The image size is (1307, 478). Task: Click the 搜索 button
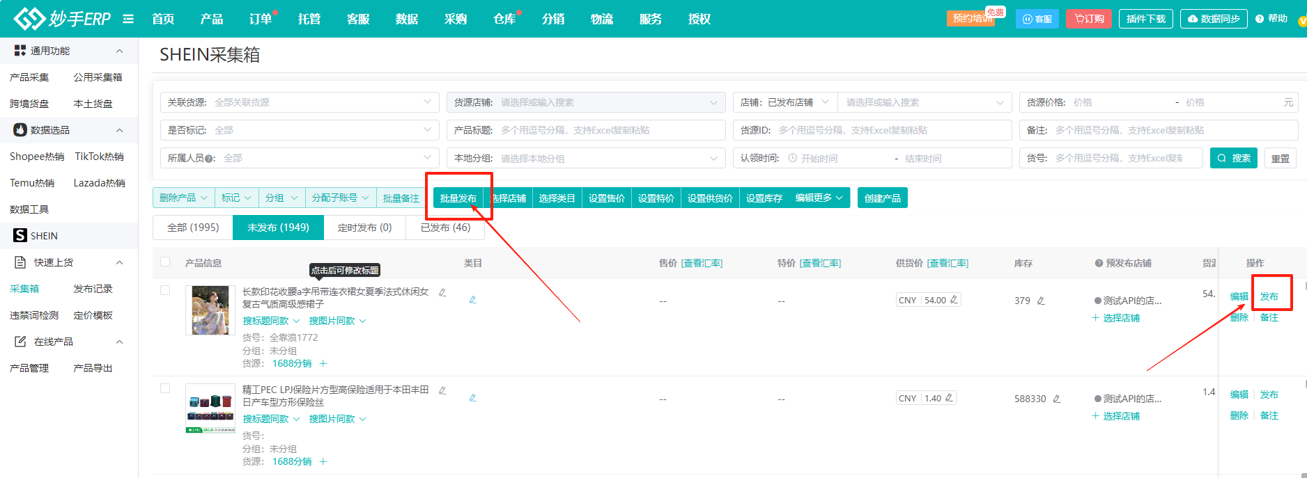[x=1234, y=158]
